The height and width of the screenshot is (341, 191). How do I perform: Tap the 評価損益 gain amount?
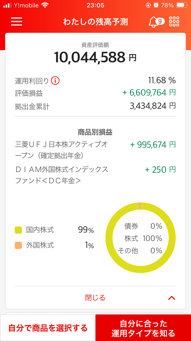point(149,93)
